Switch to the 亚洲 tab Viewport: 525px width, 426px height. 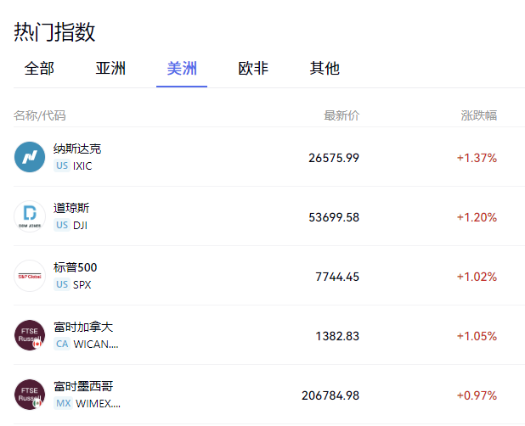point(110,69)
